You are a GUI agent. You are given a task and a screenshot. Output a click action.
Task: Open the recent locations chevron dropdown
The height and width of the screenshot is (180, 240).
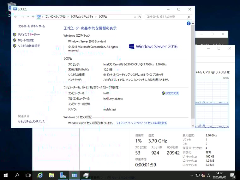pos(28,17)
